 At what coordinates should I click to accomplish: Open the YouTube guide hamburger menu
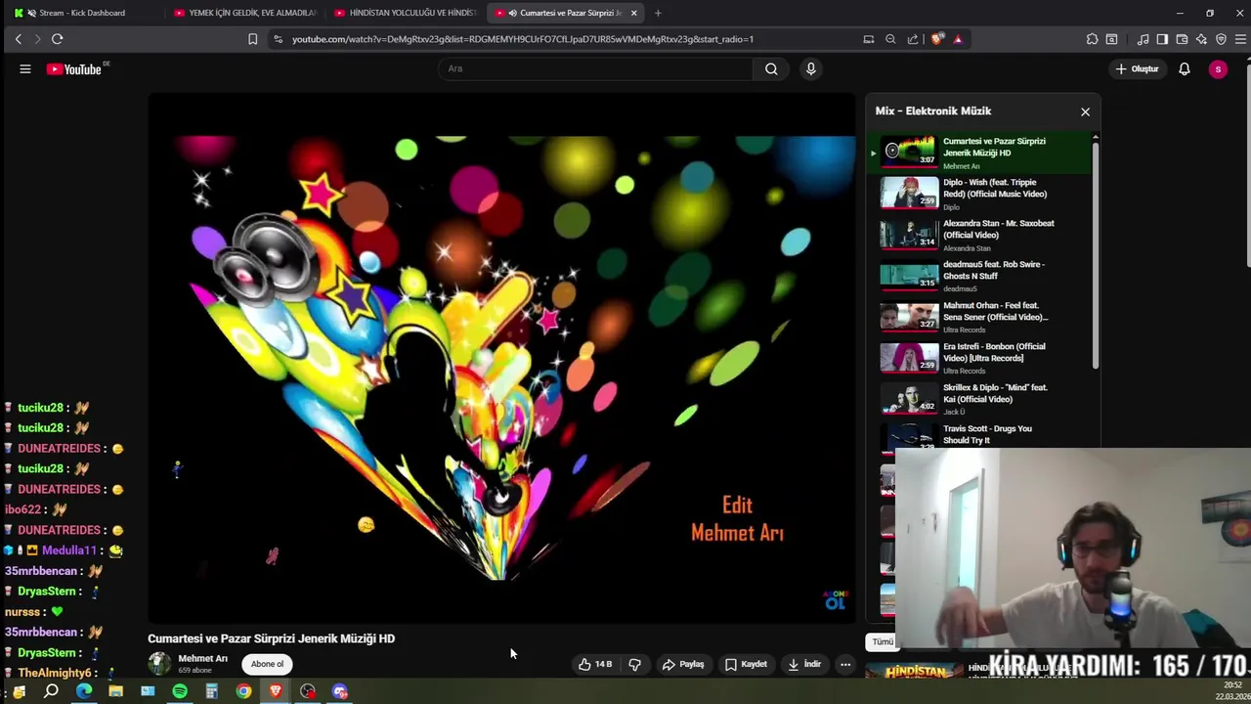pos(25,68)
